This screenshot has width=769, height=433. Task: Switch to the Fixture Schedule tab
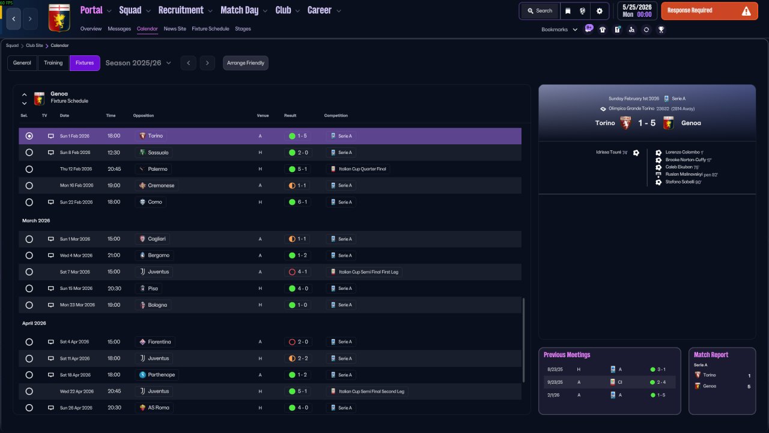coord(210,29)
